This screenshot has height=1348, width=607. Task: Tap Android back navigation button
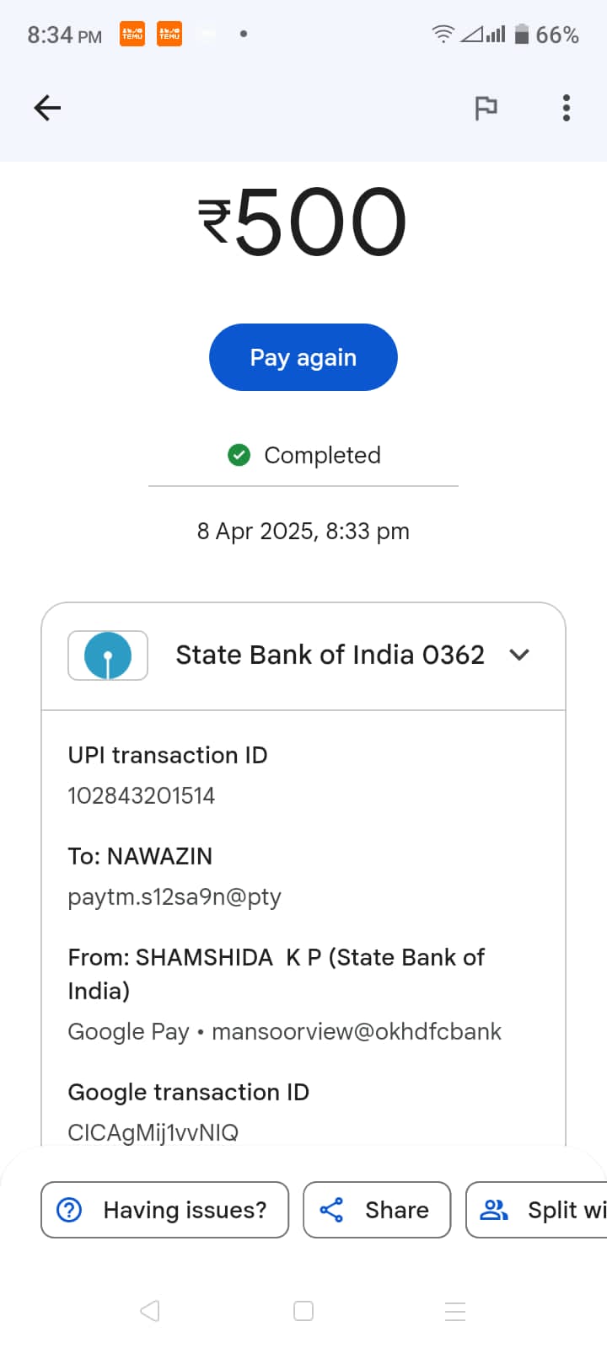point(150,1311)
